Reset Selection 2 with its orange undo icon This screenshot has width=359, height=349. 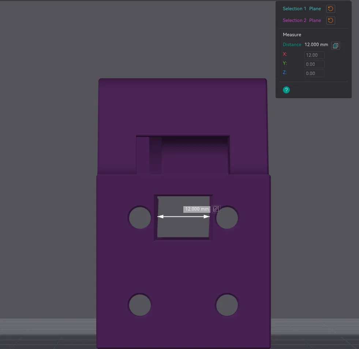pos(330,21)
